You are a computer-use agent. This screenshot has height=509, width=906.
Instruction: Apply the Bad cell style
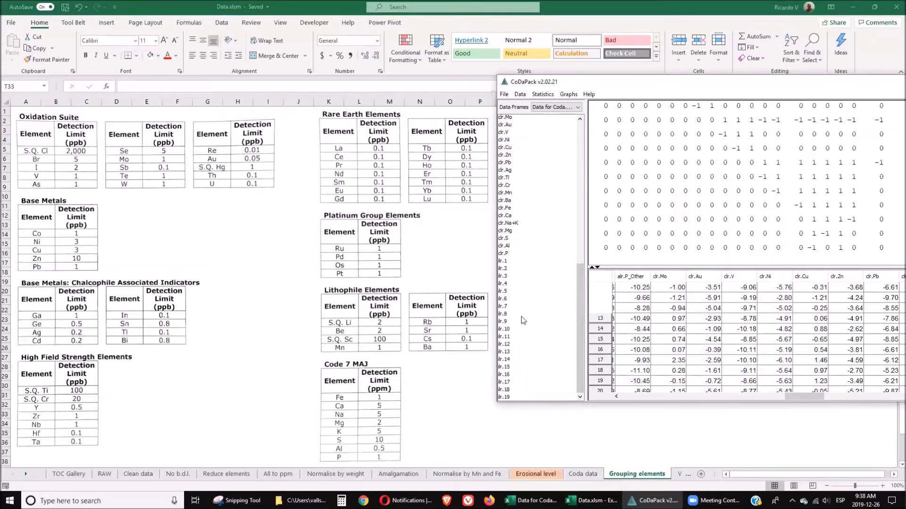[627, 40]
